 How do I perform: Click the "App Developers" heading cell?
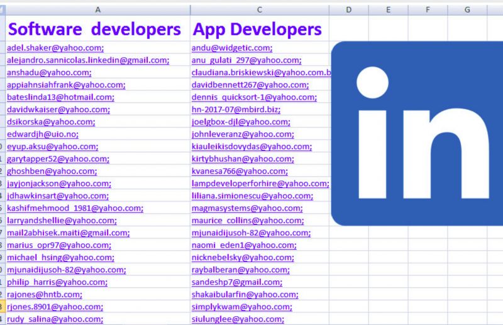click(x=258, y=29)
